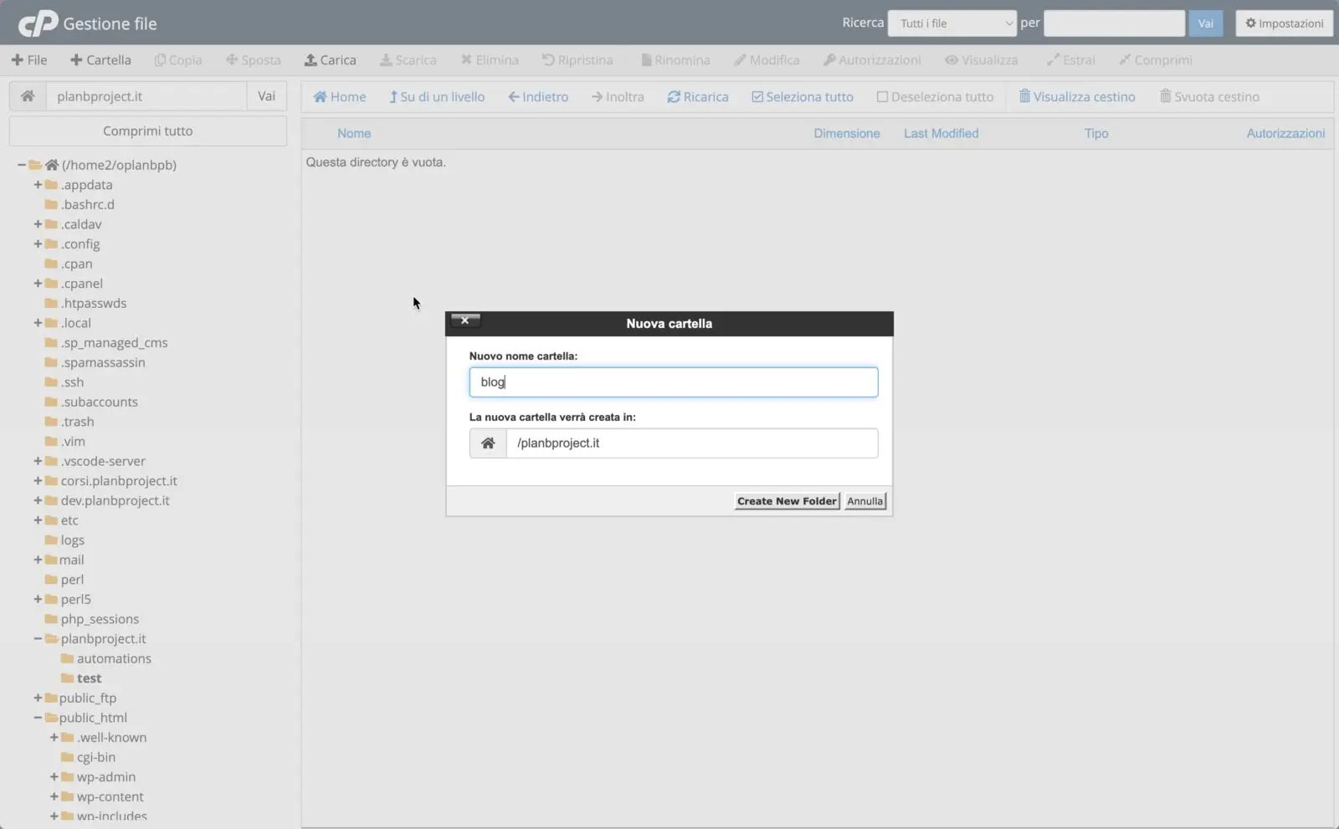Click the Cartella new folder toolbar button

point(100,60)
